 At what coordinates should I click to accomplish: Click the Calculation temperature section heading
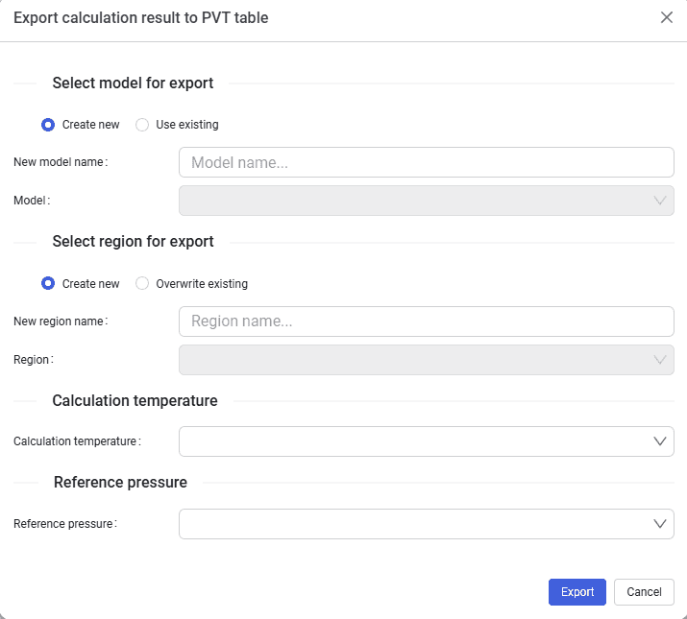(135, 401)
